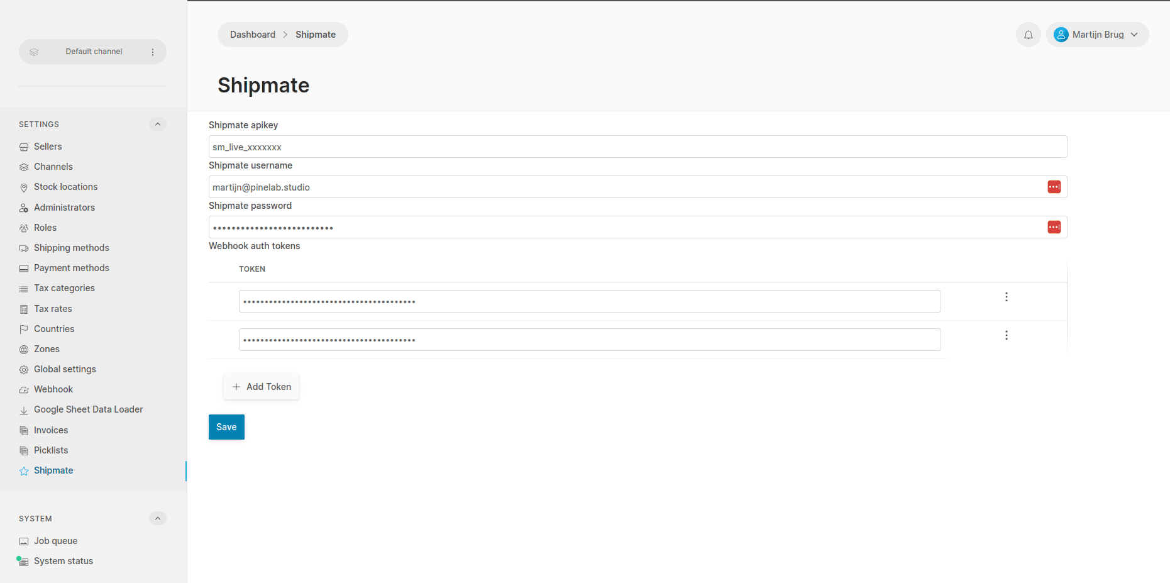Screen dimensions: 1170x583
Task: Navigate to Global settings
Action: click(65, 369)
